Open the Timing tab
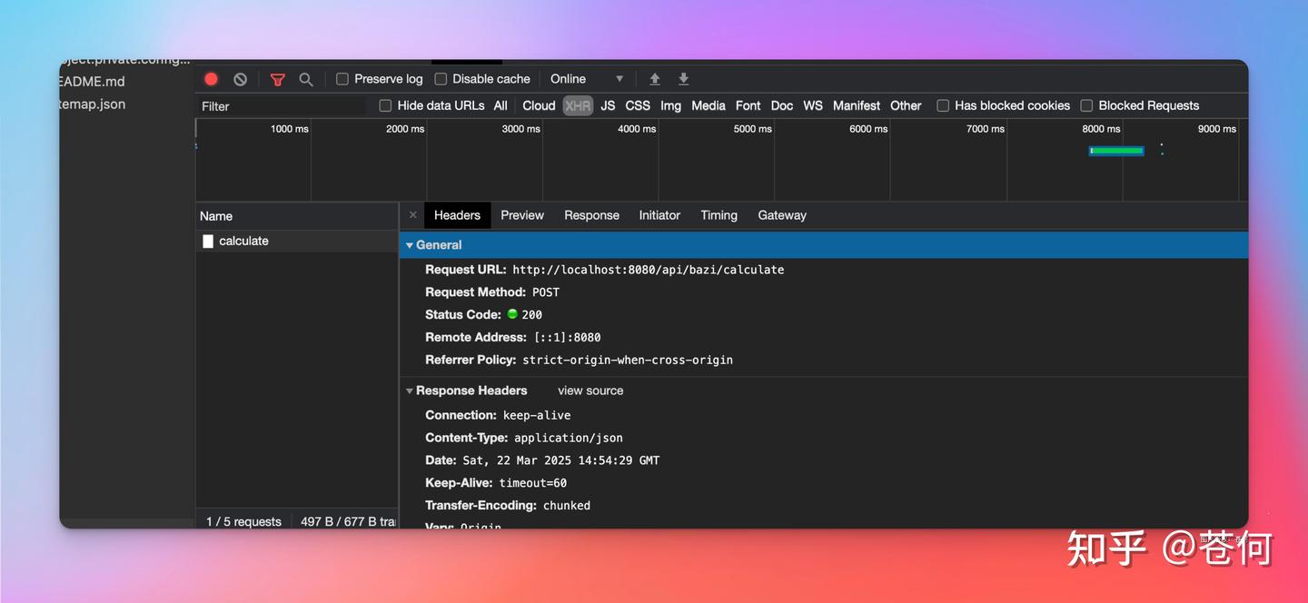Screen dimensions: 1308x603 tap(718, 215)
